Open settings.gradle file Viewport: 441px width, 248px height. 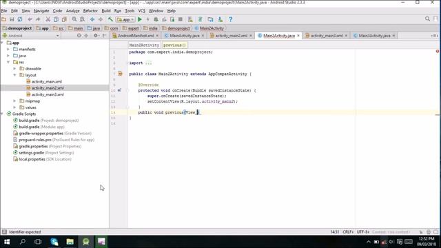pyautogui.click(x=46, y=153)
